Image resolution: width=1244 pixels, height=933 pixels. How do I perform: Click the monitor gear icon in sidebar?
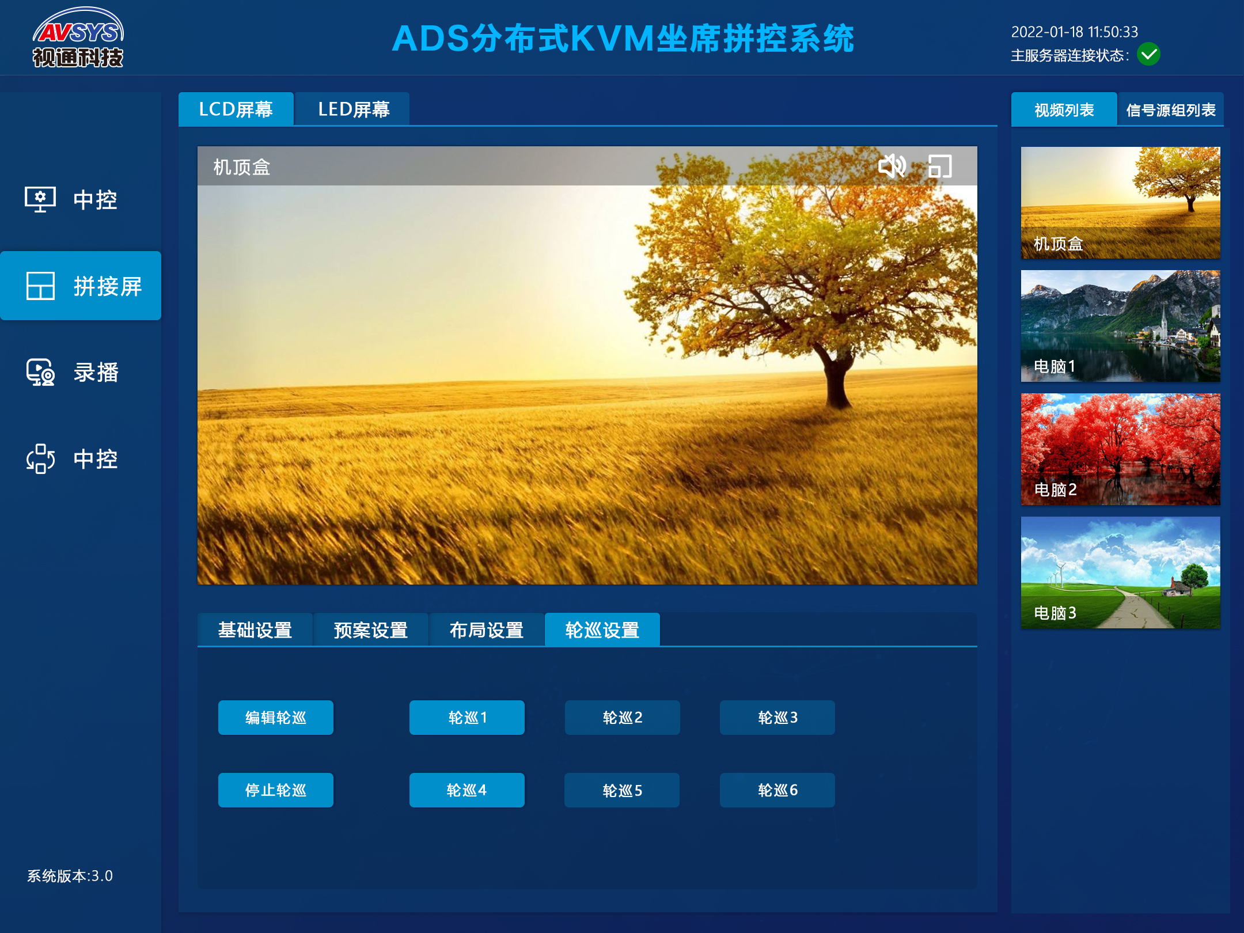click(x=40, y=199)
